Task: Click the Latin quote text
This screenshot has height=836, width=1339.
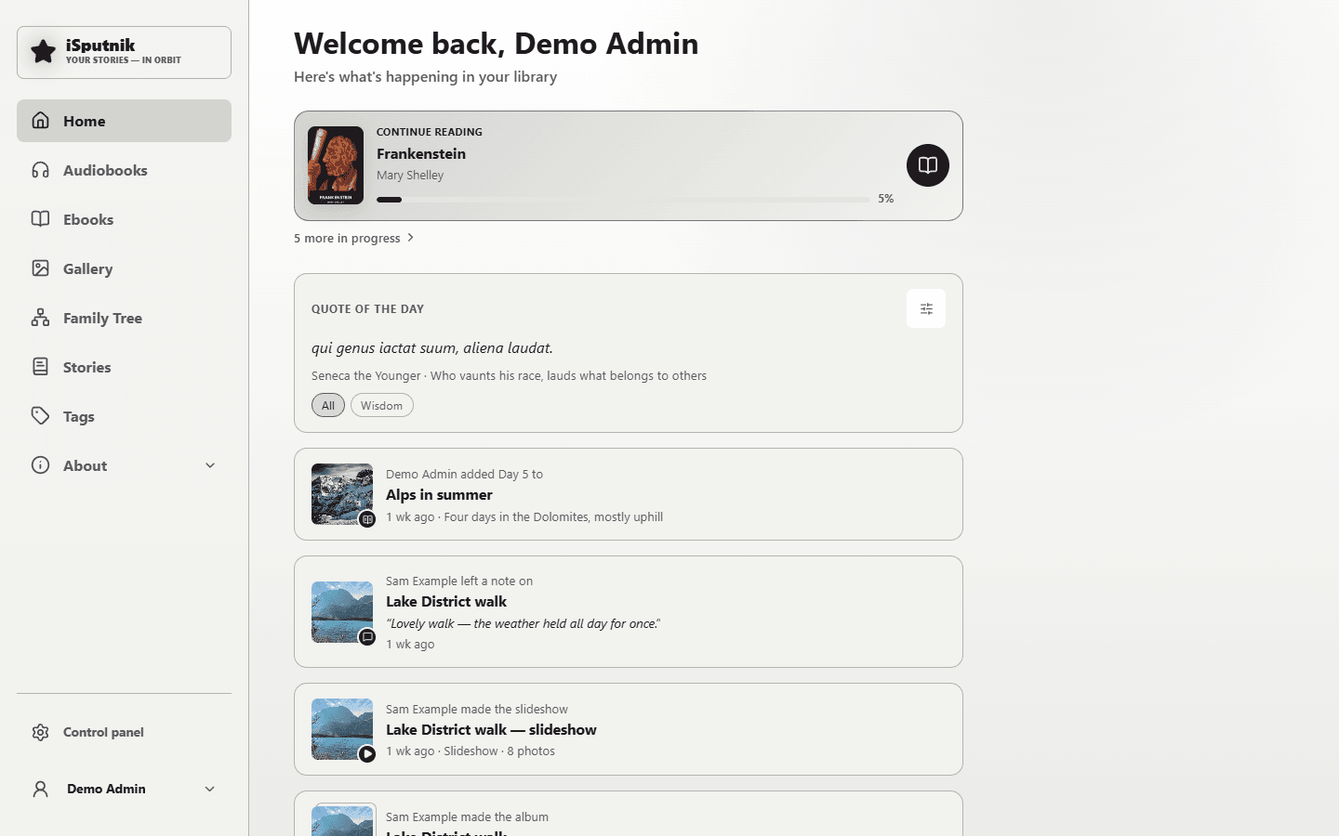Action: [x=432, y=348]
